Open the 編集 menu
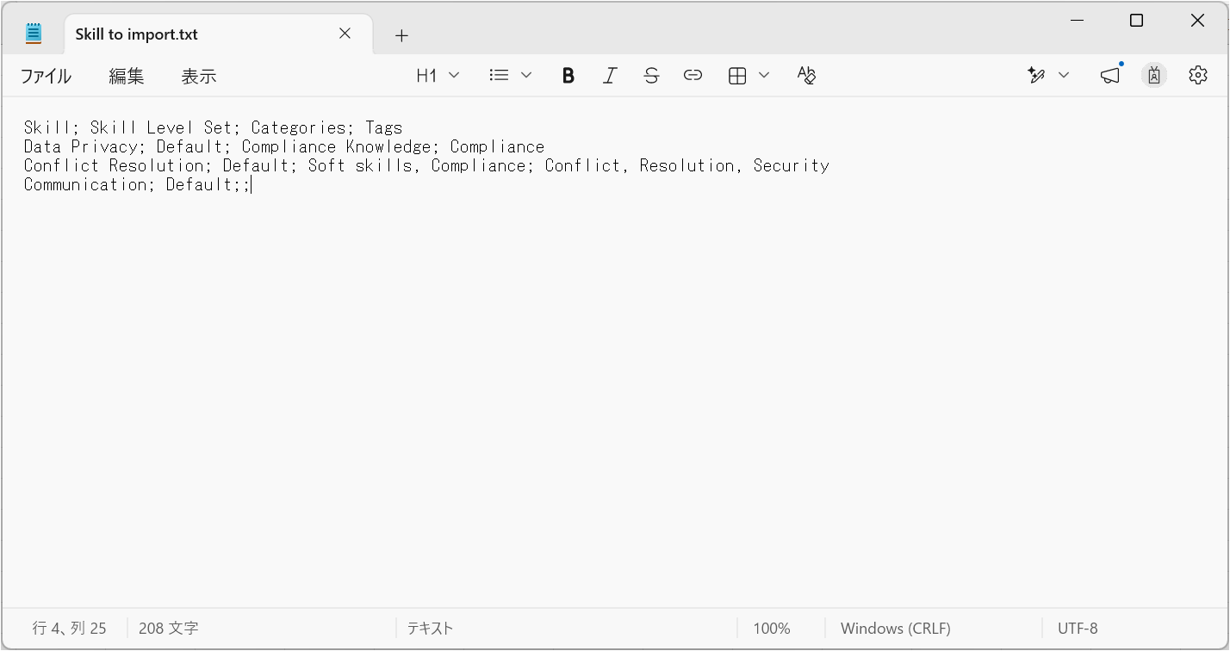 [x=127, y=77]
